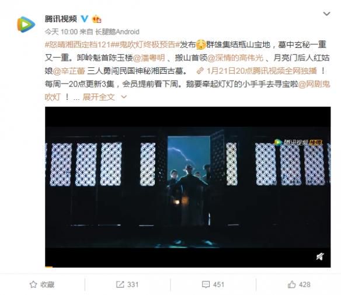Like the post via thumbs-up 428

tap(291, 284)
